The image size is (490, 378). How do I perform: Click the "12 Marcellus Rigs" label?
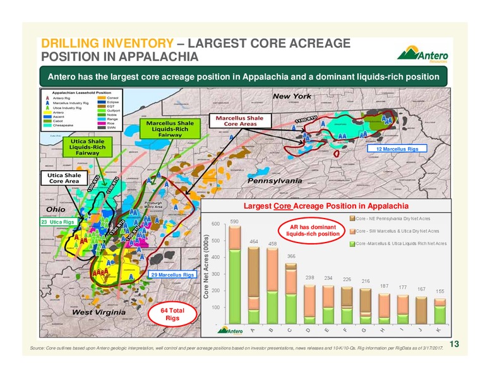(397, 149)
